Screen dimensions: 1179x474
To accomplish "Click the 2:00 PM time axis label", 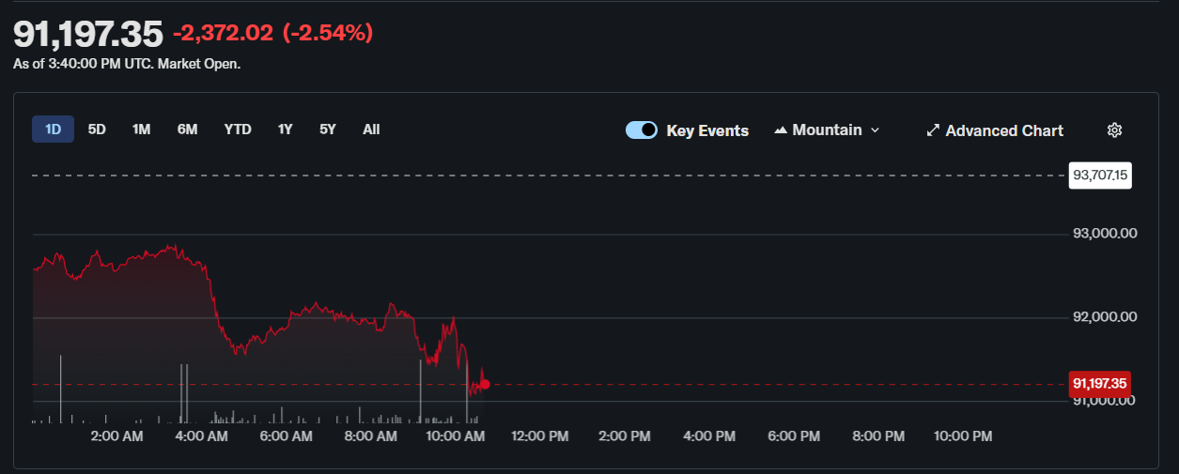I will pos(624,436).
